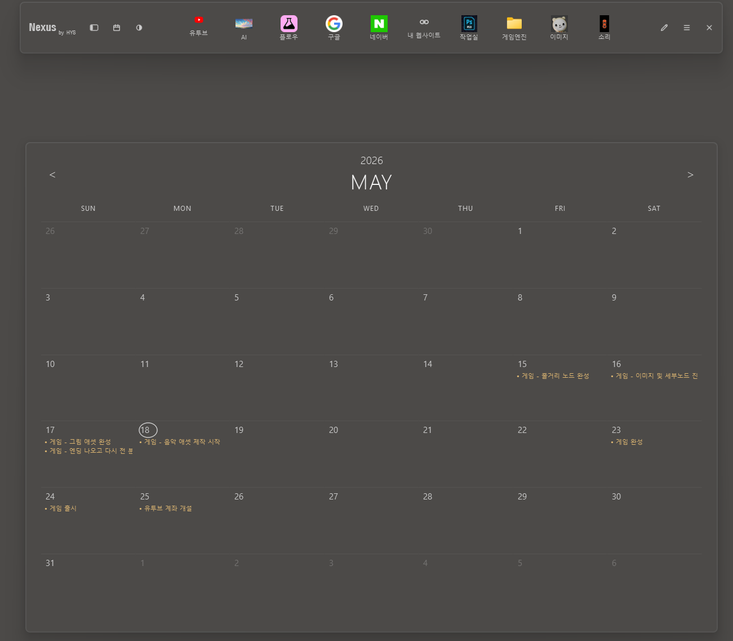Screen dimensions: 733x641
Task: Open event 게임 - 엔딩 나오고 다시
Action: [88, 451]
